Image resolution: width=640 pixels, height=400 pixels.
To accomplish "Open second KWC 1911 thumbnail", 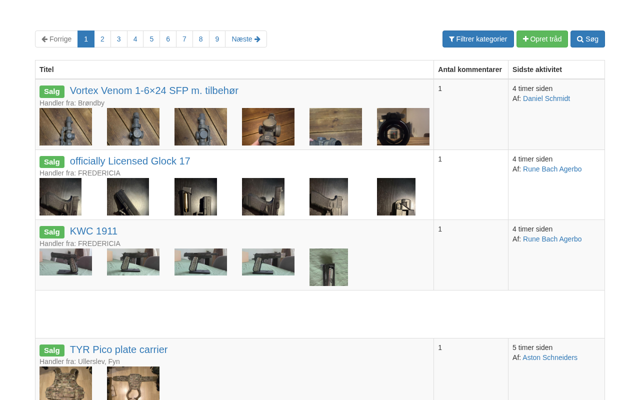I will (x=133, y=262).
